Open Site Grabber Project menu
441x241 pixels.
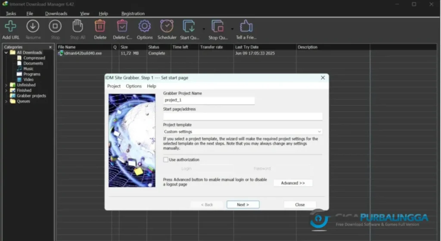point(114,86)
